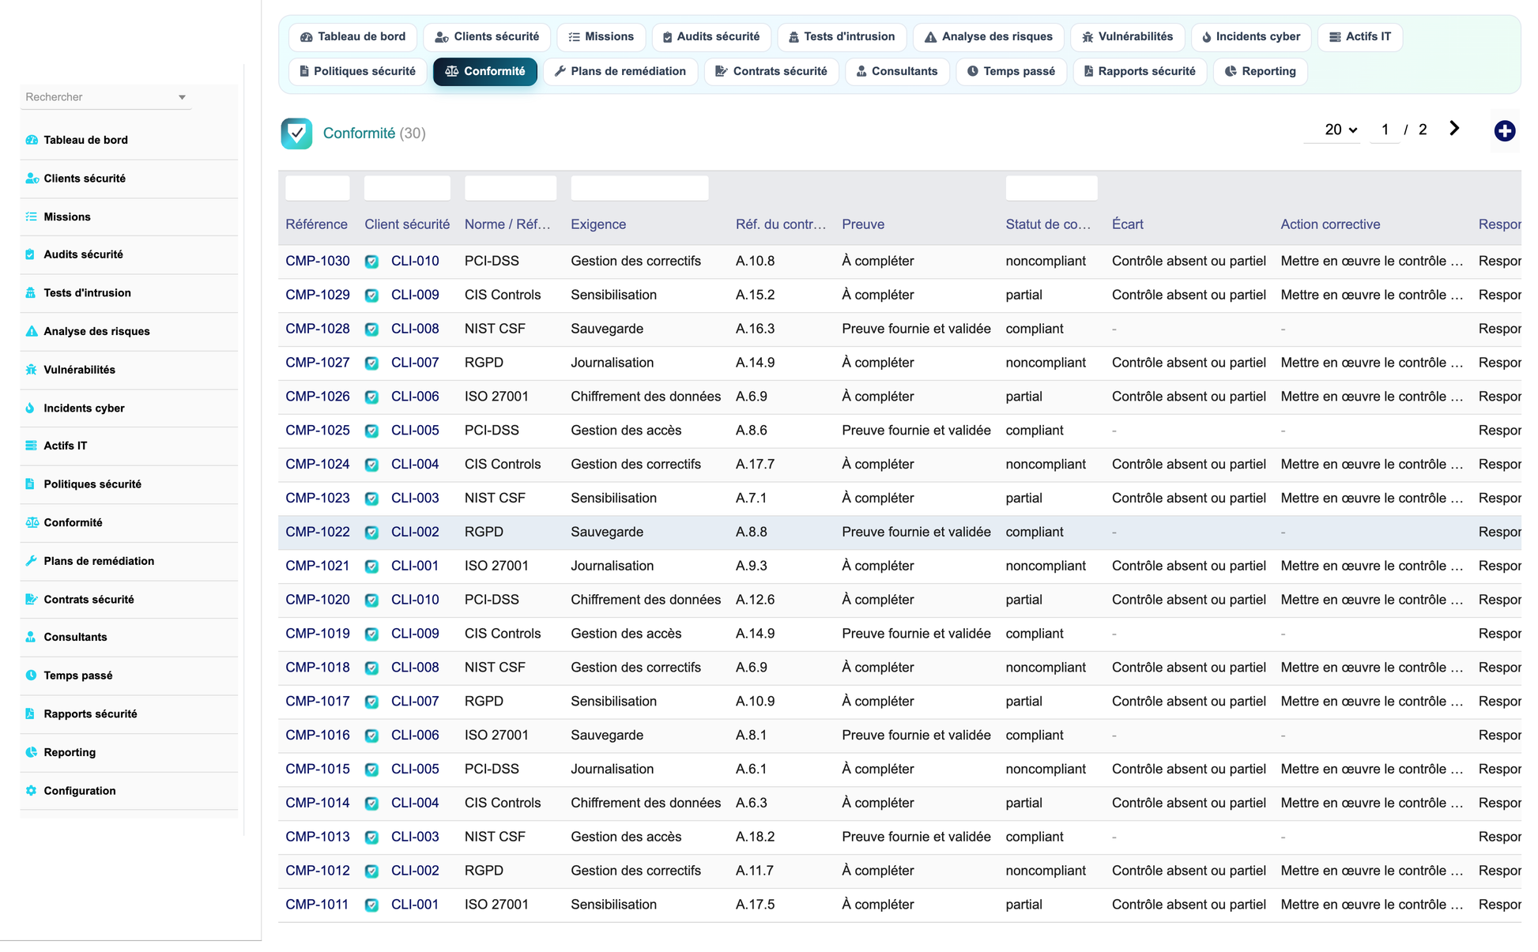Click Actifs IT server icon in sidebar
1538x952 pixels.
(32, 446)
